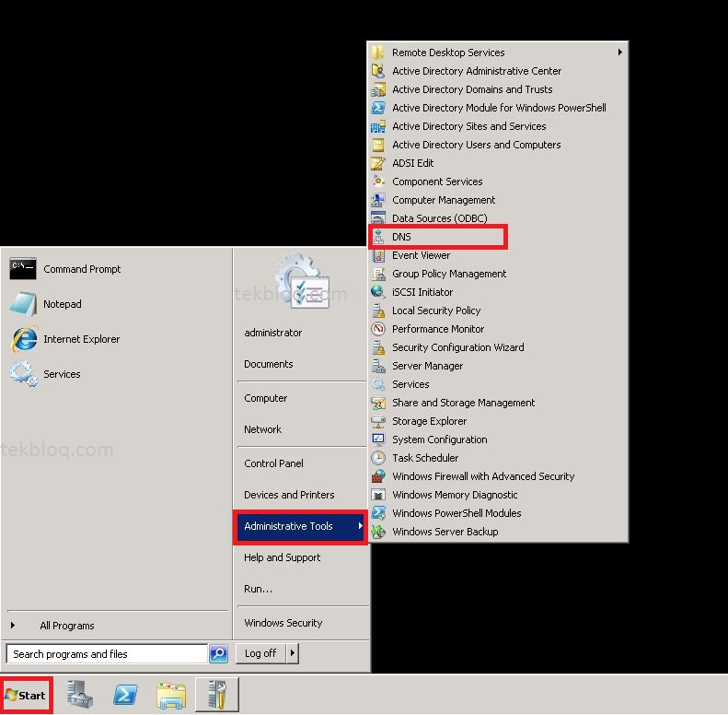Click the Event Viewer icon
728x715 pixels.
coord(378,255)
